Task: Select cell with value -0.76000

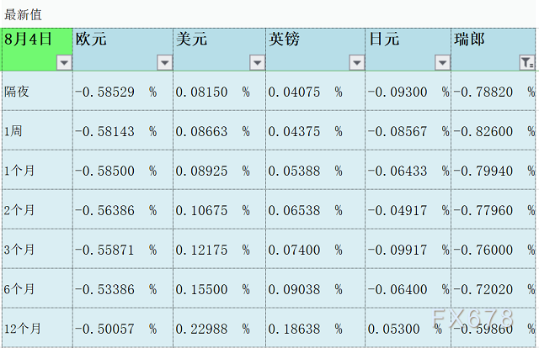Action: pos(494,249)
